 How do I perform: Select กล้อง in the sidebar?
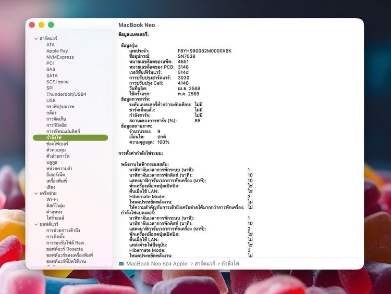52,113
